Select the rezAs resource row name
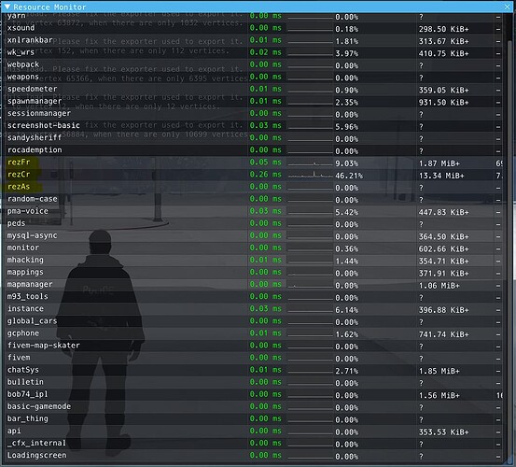 point(19,187)
